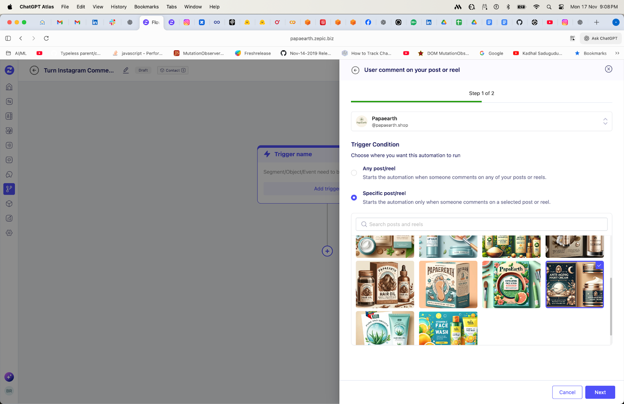Click the posts list vertical scrollbar
624x404 pixels.
(611, 307)
